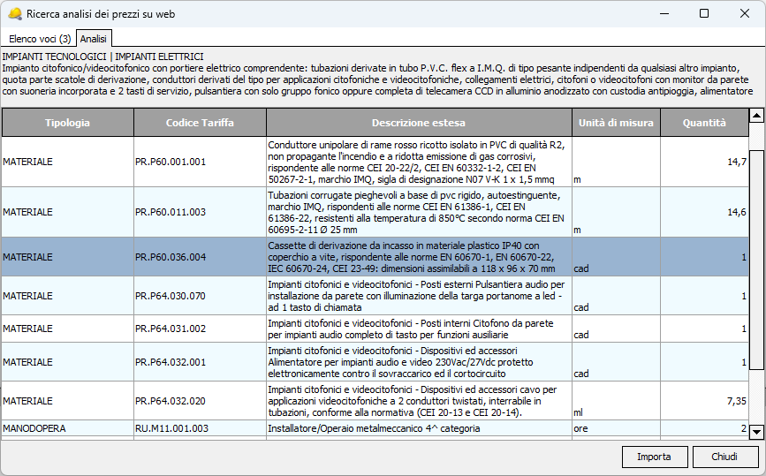Select the Analisi tab
Viewport: 766px width, 476px height.
pos(93,39)
